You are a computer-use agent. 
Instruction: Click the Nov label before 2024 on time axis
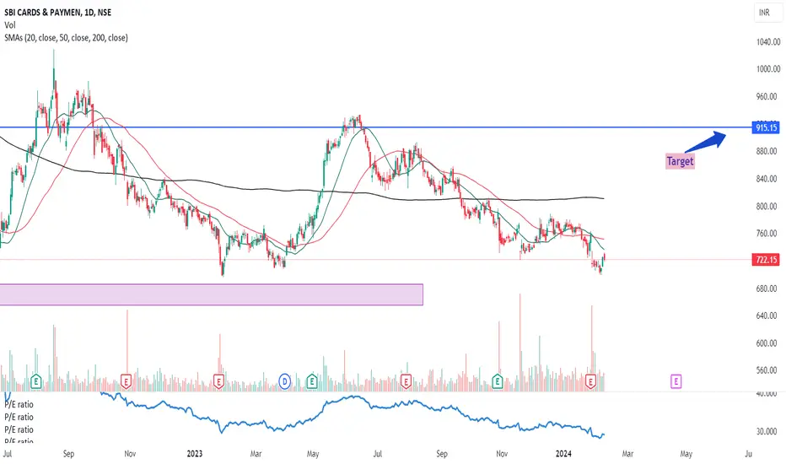tap(502, 454)
